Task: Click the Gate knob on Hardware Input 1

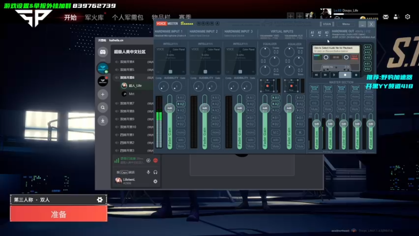Action: 177,87
